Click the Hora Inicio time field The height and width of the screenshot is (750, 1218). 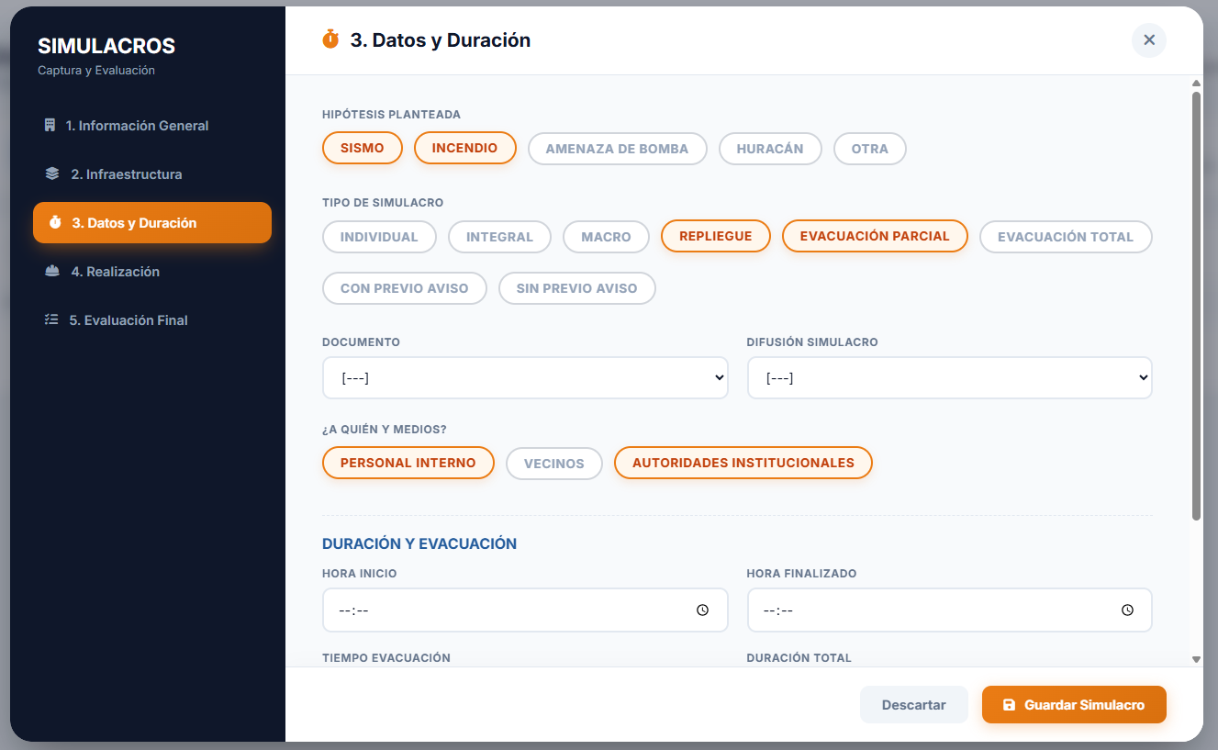click(525, 610)
